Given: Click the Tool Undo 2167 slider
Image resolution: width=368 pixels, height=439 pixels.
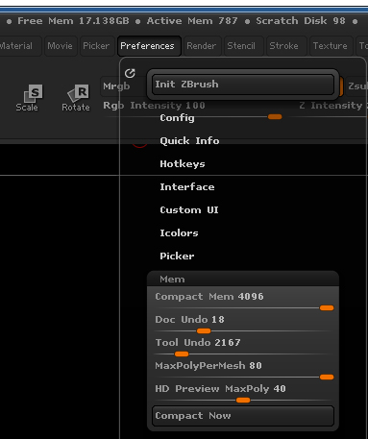Looking at the screenshot, I should [x=243, y=347].
